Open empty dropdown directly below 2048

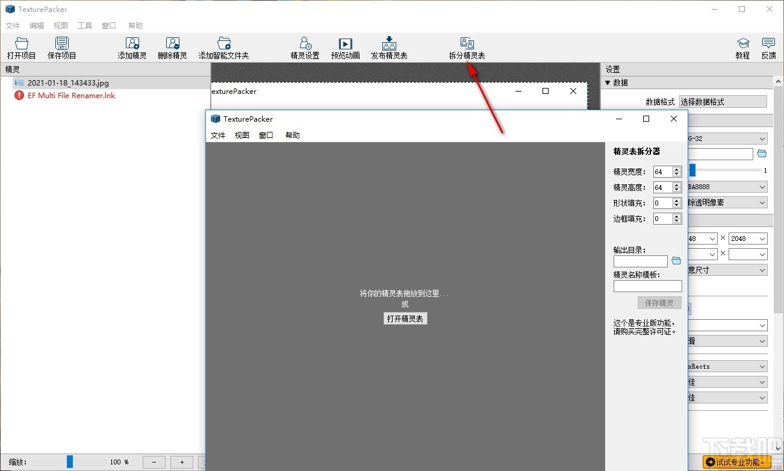[x=748, y=254]
